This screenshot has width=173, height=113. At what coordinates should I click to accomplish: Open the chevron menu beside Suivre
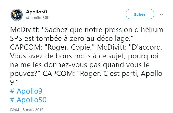coord(161,15)
